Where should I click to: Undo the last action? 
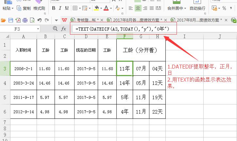click(x=40, y=20)
